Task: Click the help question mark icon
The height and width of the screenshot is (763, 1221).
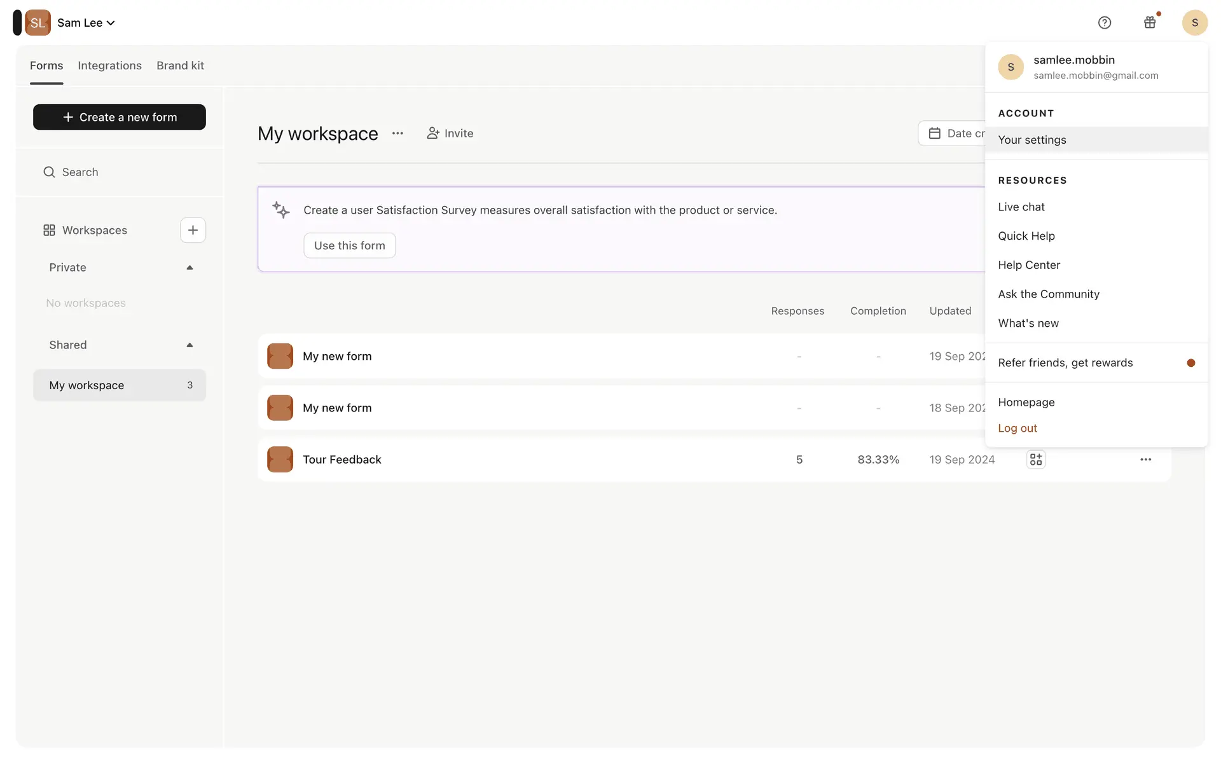Action: [x=1105, y=23]
